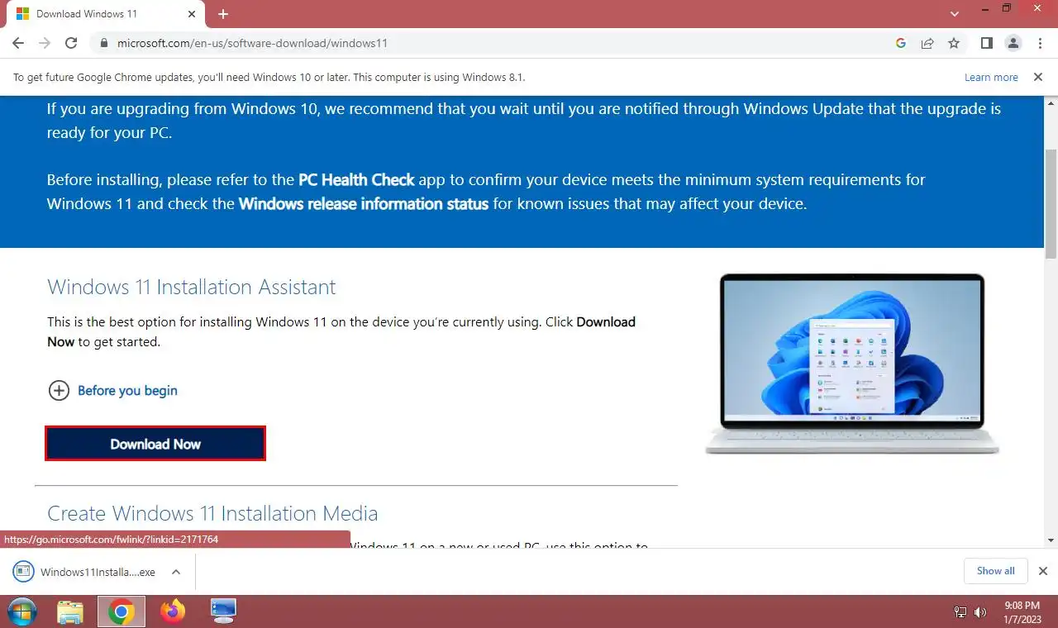Open the Windows Start button
Image resolution: width=1058 pixels, height=628 pixels.
click(x=22, y=611)
